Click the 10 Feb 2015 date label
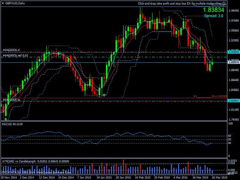 point(142,177)
